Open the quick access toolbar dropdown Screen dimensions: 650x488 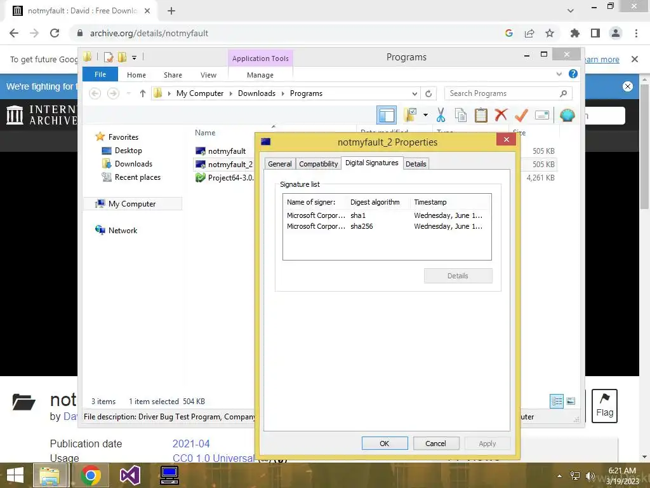tap(135, 58)
